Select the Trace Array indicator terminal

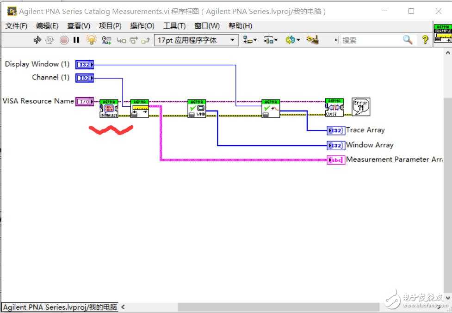[x=336, y=130]
